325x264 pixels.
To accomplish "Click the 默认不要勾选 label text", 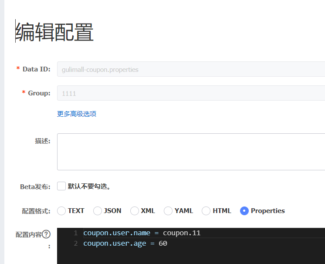I will (89, 186).
